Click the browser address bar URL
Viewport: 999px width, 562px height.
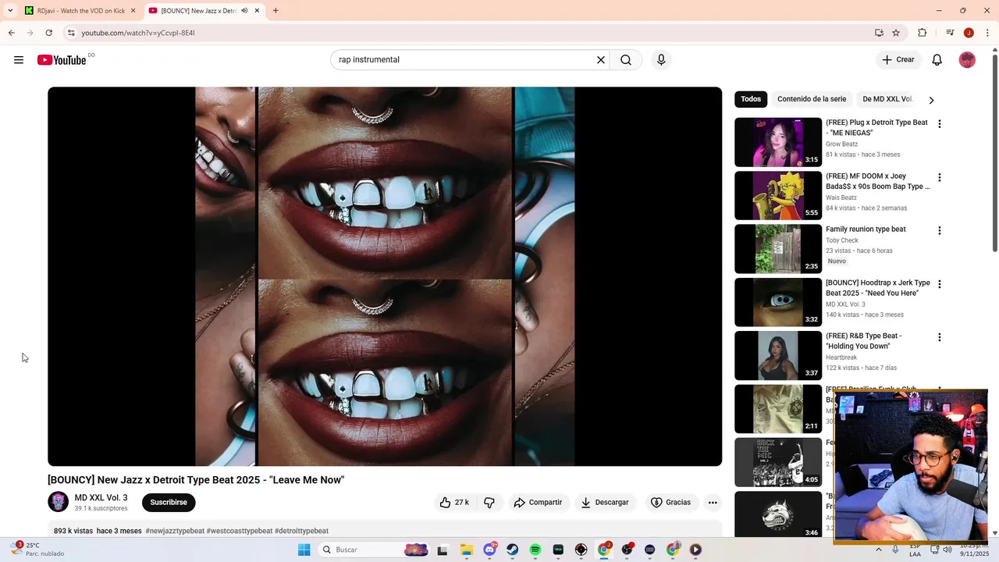click(138, 33)
